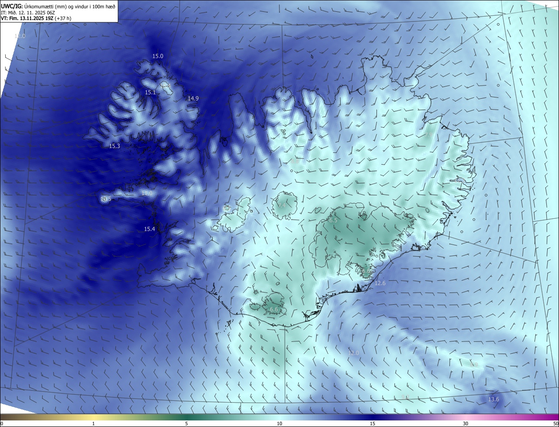Click the 6.5 value label
Image resolution: width=559 pixels, height=427 pixels.
[x=333, y=220]
